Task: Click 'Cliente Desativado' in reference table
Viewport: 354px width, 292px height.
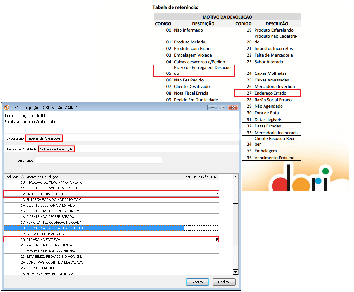Action: tap(192, 87)
